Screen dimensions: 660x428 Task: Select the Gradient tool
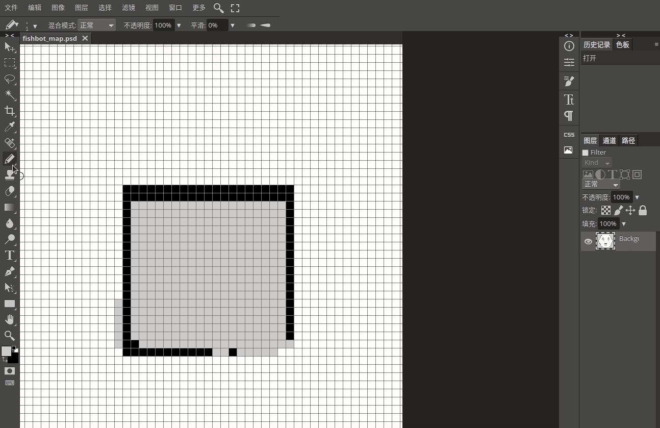(x=10, y=208)
